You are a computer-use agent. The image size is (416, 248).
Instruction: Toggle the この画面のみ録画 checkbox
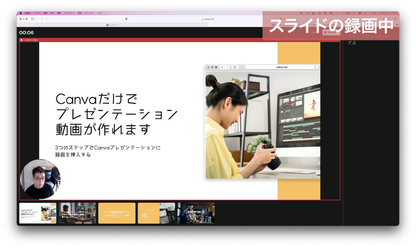tap(21, 39)
